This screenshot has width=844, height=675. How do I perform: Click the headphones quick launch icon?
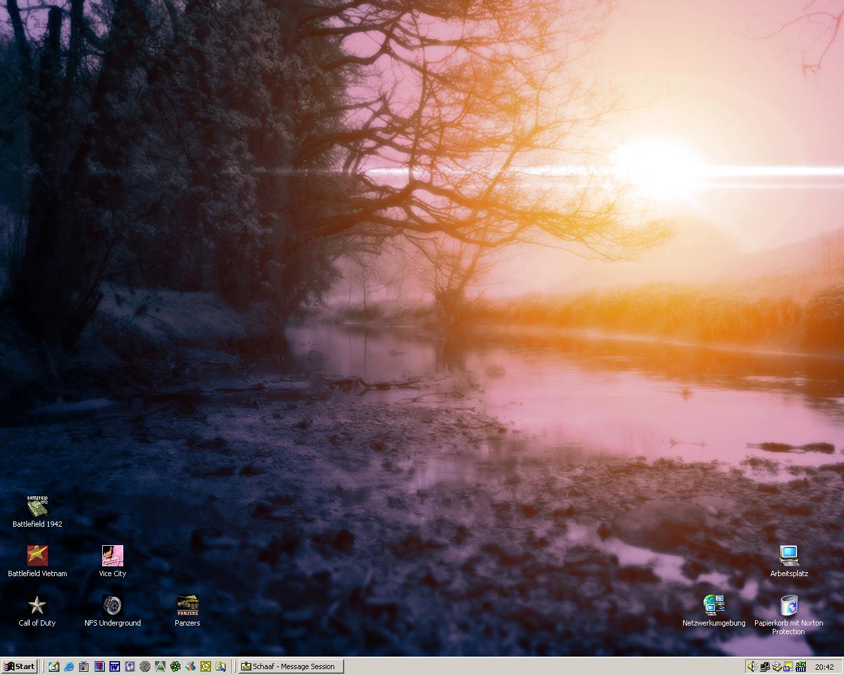pyautogui.click(x=130, y=666)
